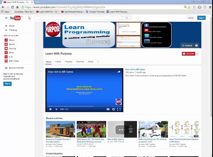Click the Learn With Purpose browser tab
213x157 pixels.
pos(18,2)
